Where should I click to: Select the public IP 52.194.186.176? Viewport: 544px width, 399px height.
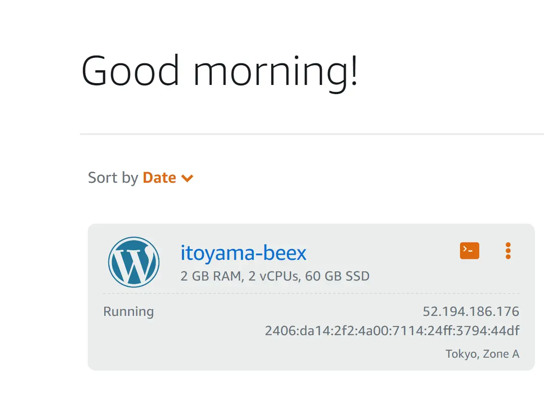(x=471, y=311)
